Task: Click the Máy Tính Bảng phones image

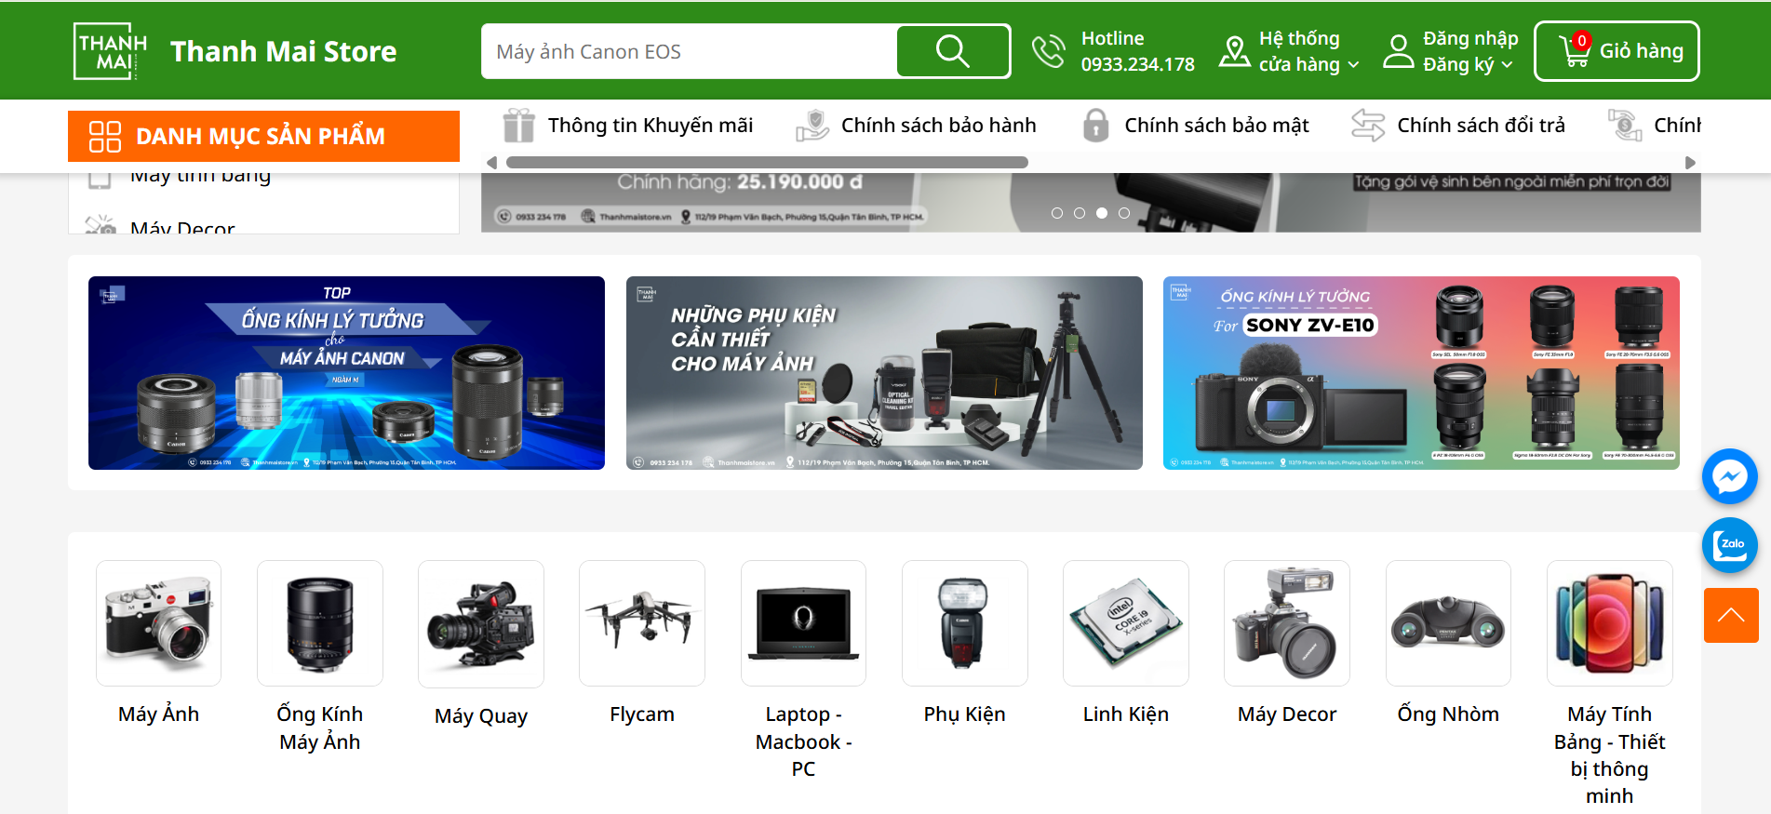Action: 1610,623
